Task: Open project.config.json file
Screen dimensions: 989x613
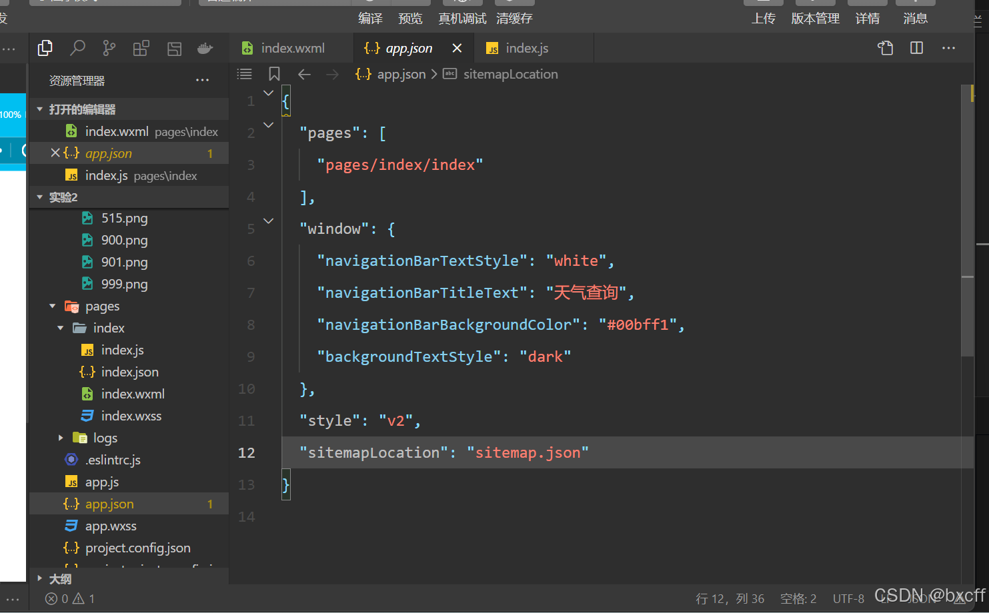Action: click(x=129, y=548)
